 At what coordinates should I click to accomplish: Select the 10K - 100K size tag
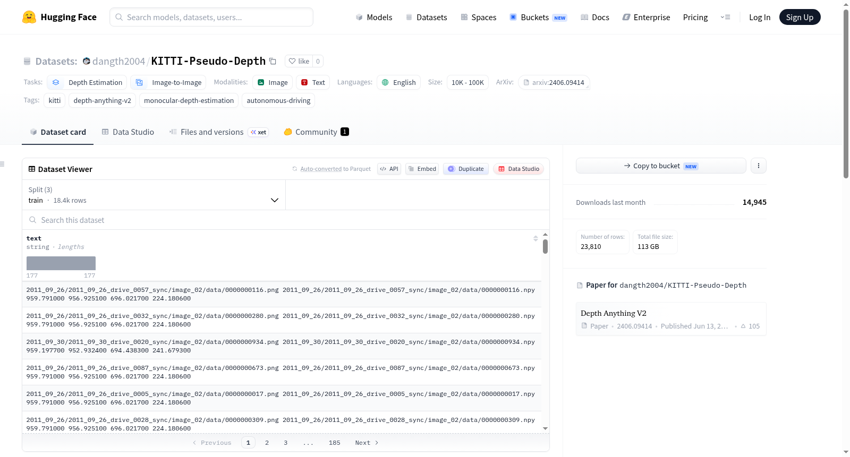[467, 82]
